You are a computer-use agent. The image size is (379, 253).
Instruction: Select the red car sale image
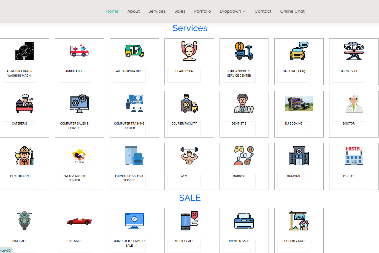tap(79, 221)
